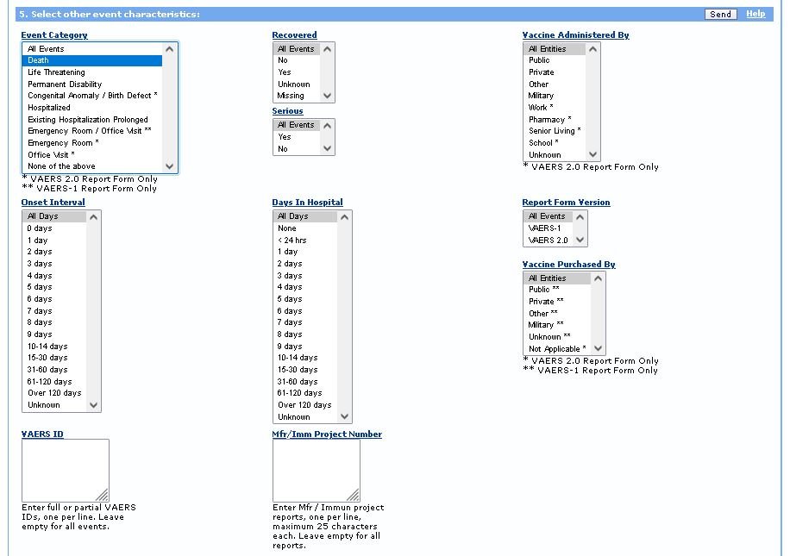790x556 pixels.
Task: Open the Vaccine Purchased By link
Action: point(569,264)
